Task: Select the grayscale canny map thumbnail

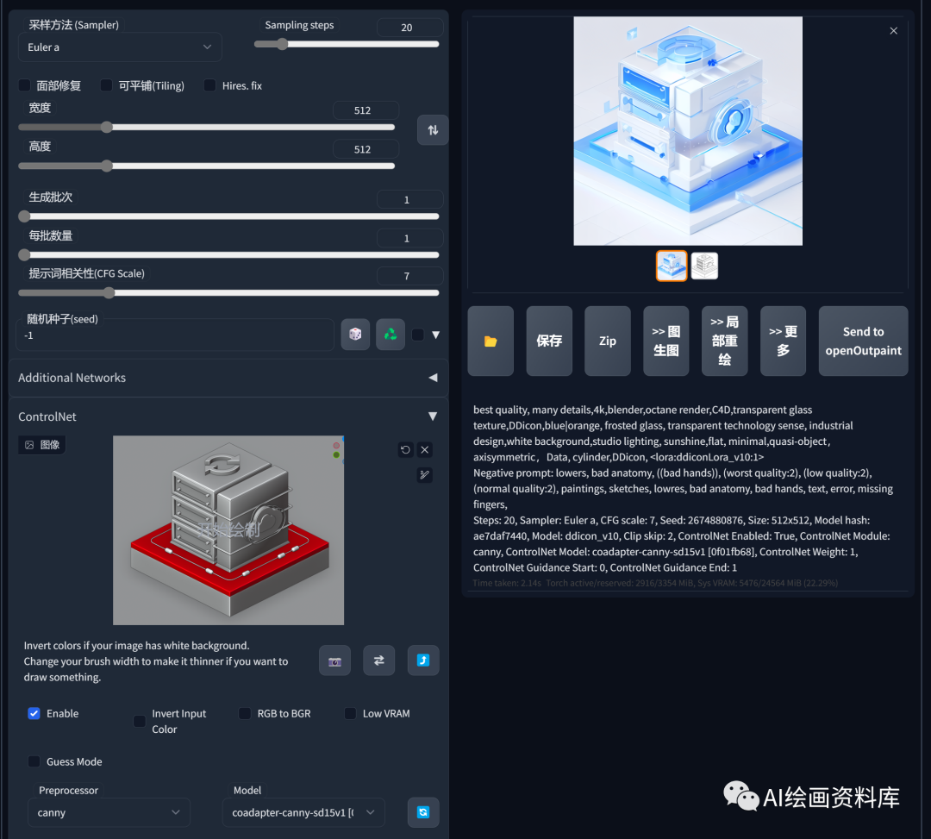Action: [x=705, y=266]
